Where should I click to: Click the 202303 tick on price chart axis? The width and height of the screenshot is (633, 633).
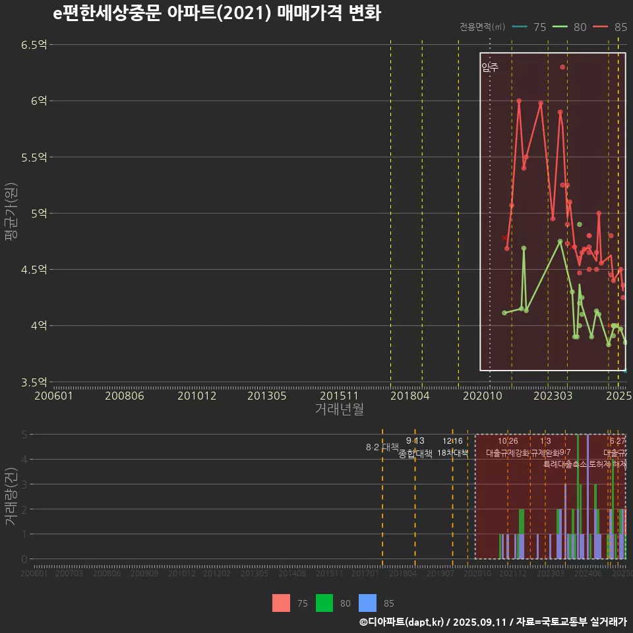[x=551, y=396]
